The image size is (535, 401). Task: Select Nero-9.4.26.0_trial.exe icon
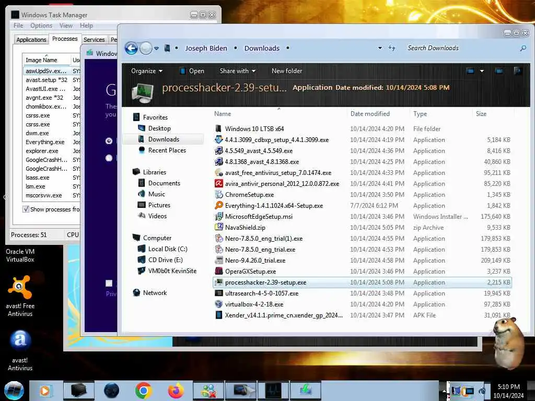218,260
